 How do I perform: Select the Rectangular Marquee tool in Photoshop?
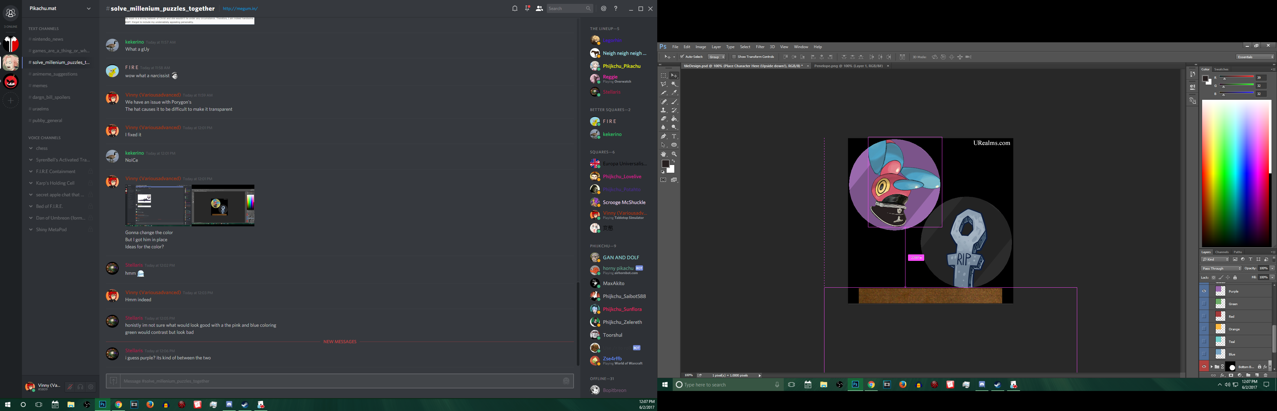point(663,75)
